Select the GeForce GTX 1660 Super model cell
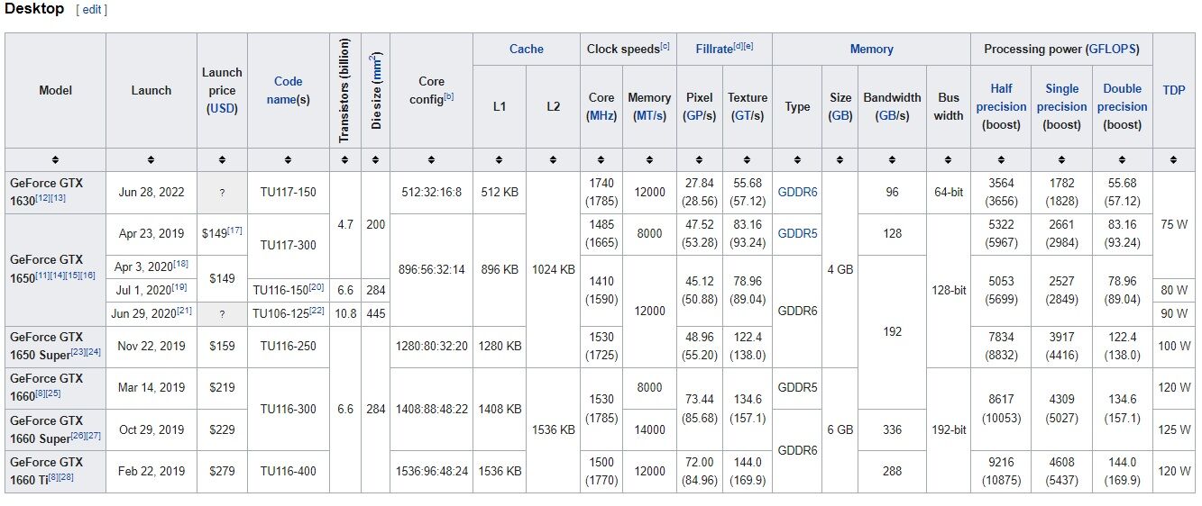Image resolution: width=1202 pixels, height=506 pixels. (56, 430)
